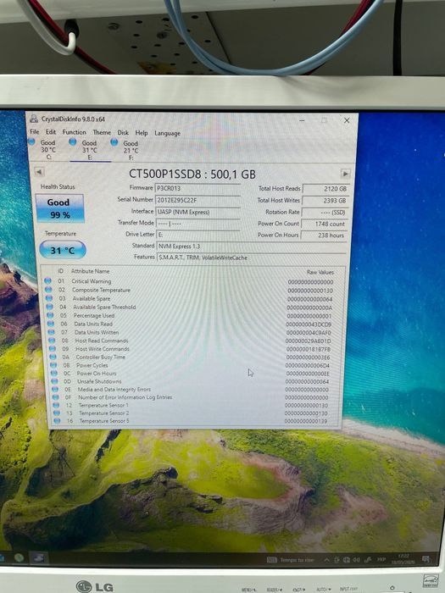Click the Controller Busy Time attribute name
The height and width of the screenshot is (593, 445).
(x=100, y=357)
